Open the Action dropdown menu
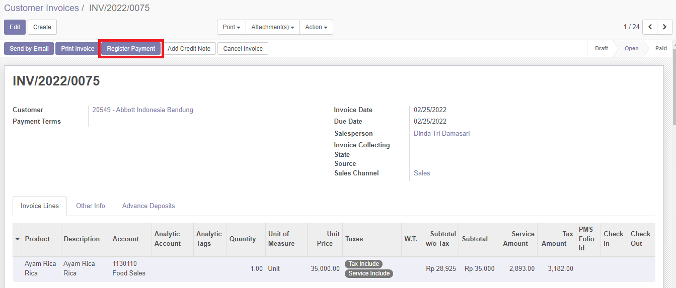676x288 pixels. point(316,27)
